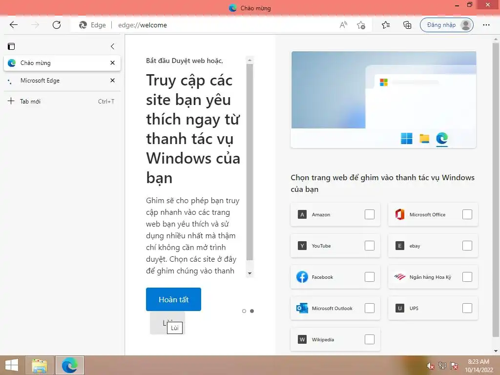This screenshot has width=500, height=375.
Task: Click the edge://welcome address field
Action: (143, 25)
